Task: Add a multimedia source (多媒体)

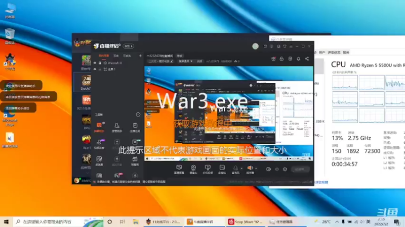Action: pyautogui.click(x=222, y=169)
